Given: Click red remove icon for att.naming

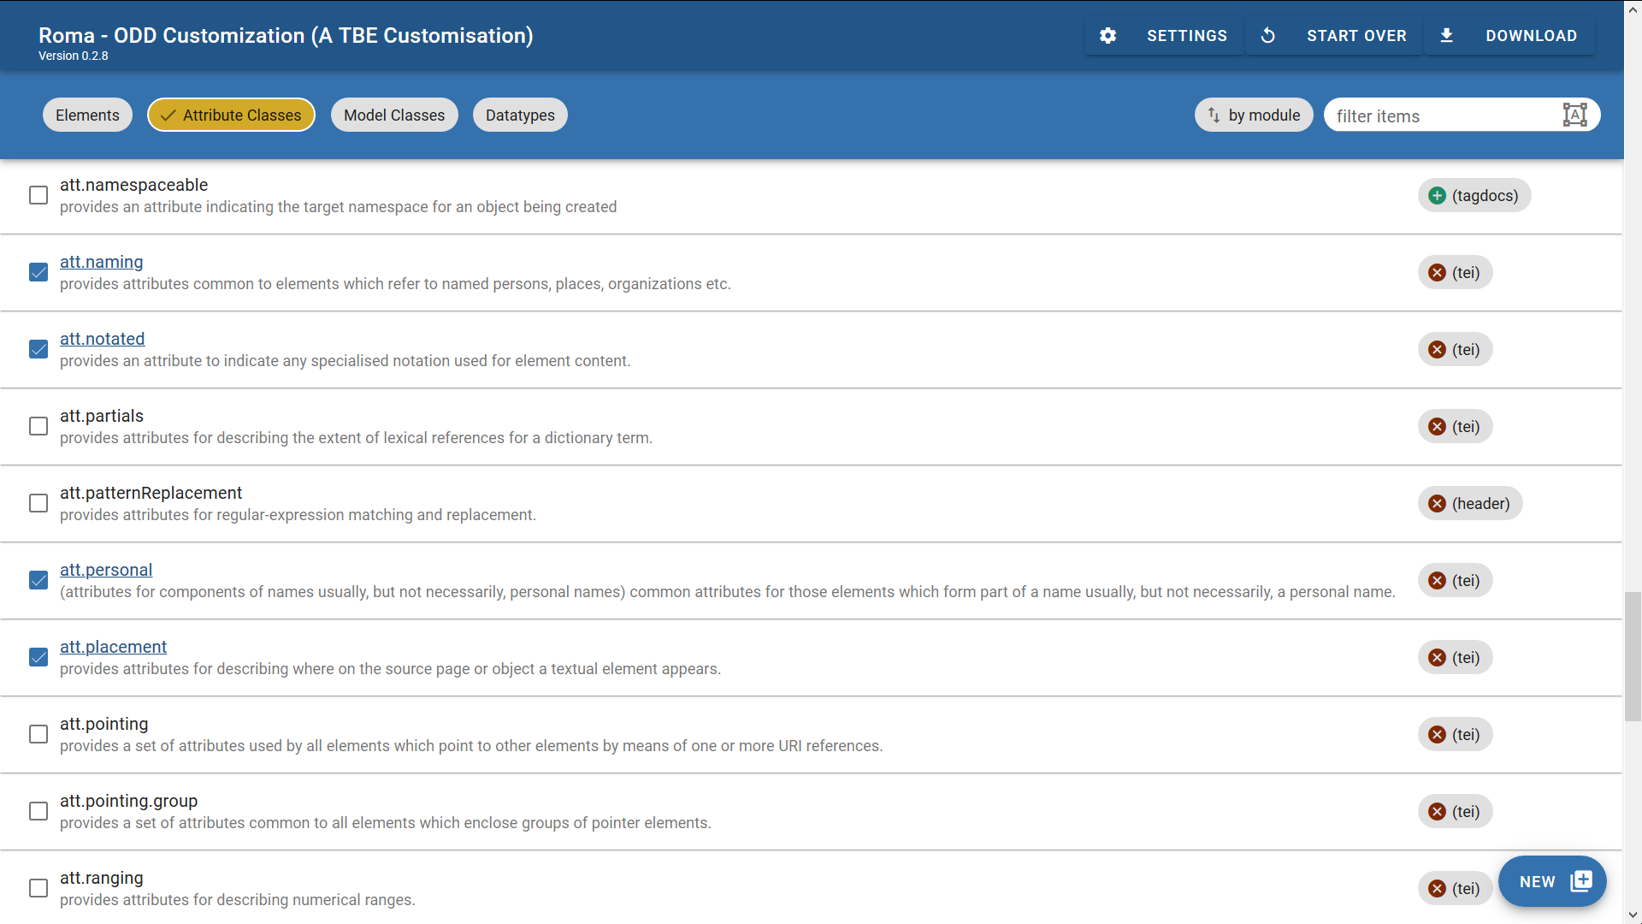Looking at the screenshot, I should coord(1438,273).
